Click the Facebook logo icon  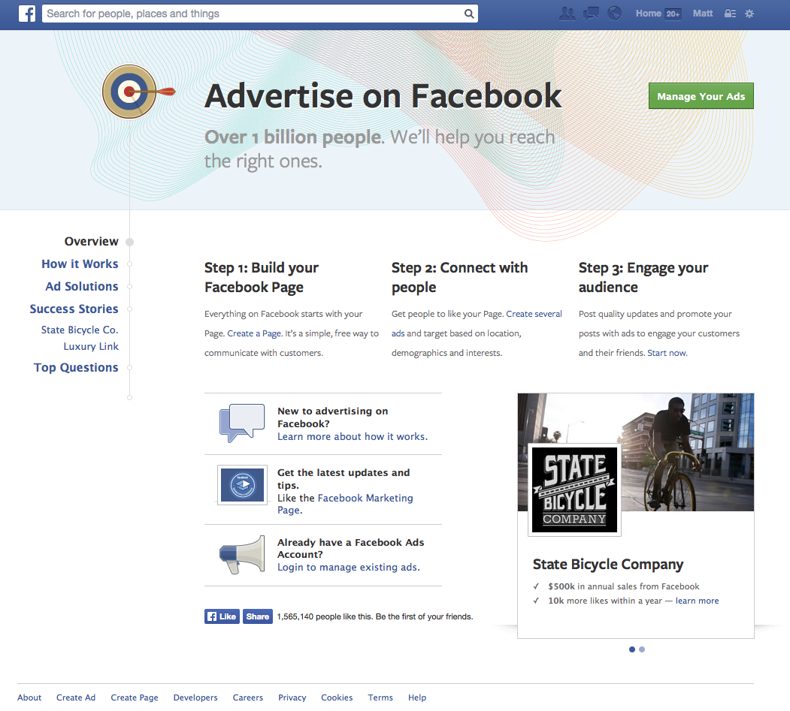click(27, 14)
